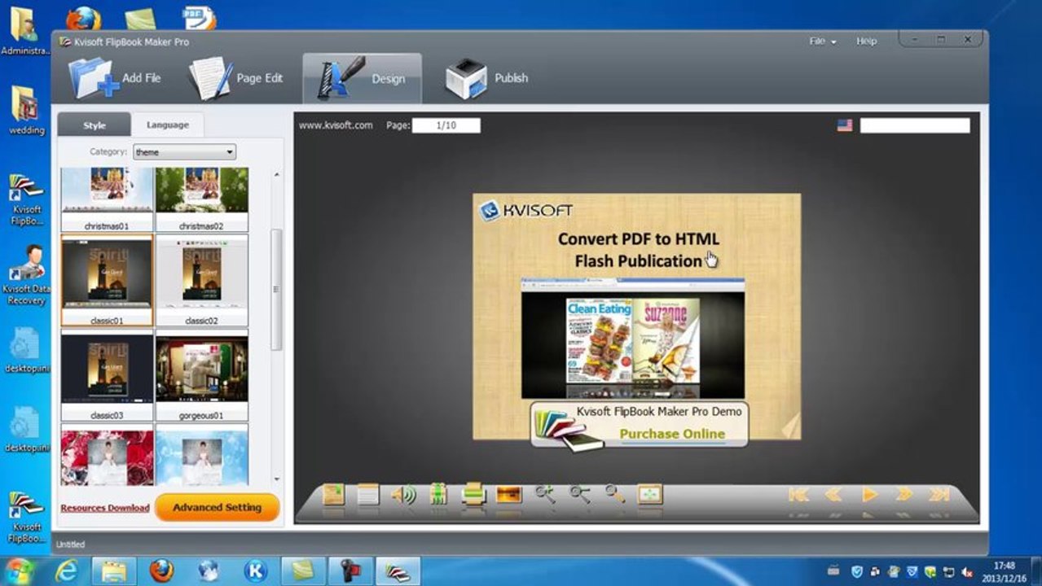The width and height of the screenshot is (1042, 586).
Task: Click the US flag language icon
Action: [x=845, y=125]
